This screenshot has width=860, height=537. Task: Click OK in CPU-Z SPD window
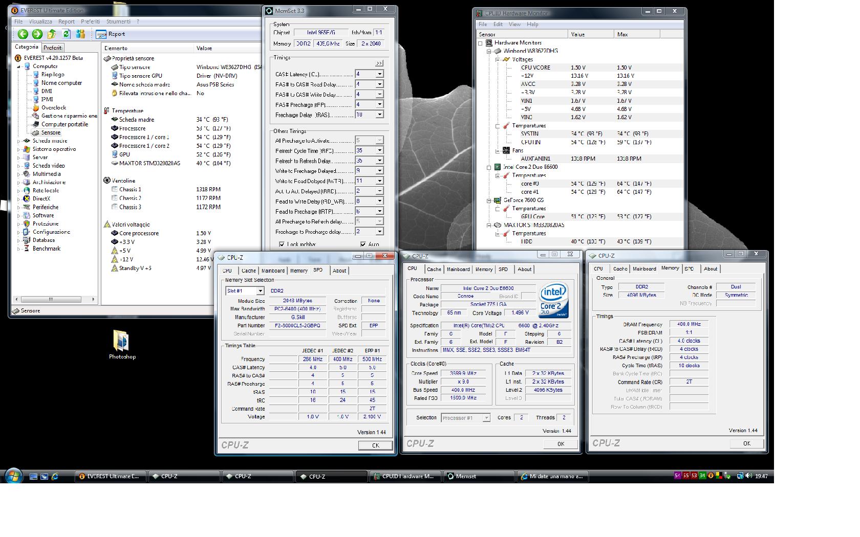tap(376, 445)
